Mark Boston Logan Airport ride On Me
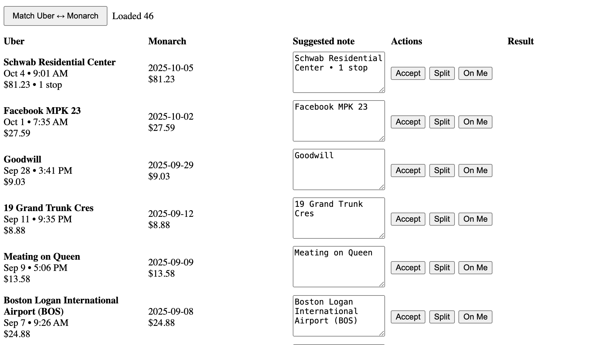 point(475,317)
